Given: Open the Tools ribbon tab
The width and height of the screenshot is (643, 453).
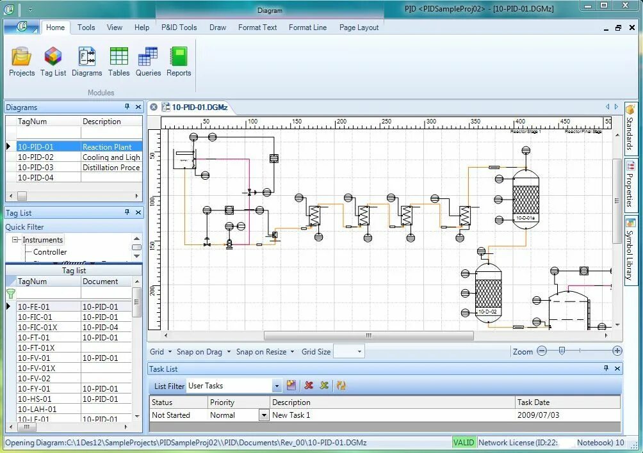Looking at the screenshot, I should [86, 28].
